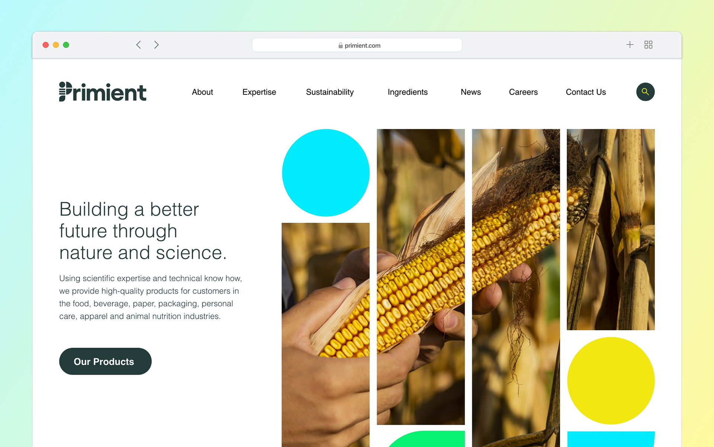This screenshot has height=447, width=714.
Task: Open a new tab with the plus icon
Action: (x=630, y=45)
